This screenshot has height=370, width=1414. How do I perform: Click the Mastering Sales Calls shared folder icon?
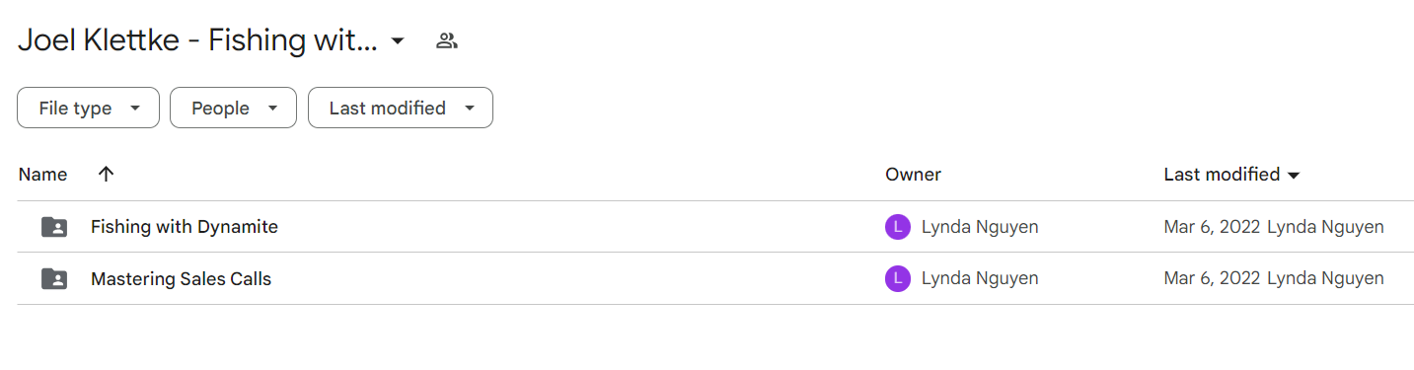click(x=54, y=279)
